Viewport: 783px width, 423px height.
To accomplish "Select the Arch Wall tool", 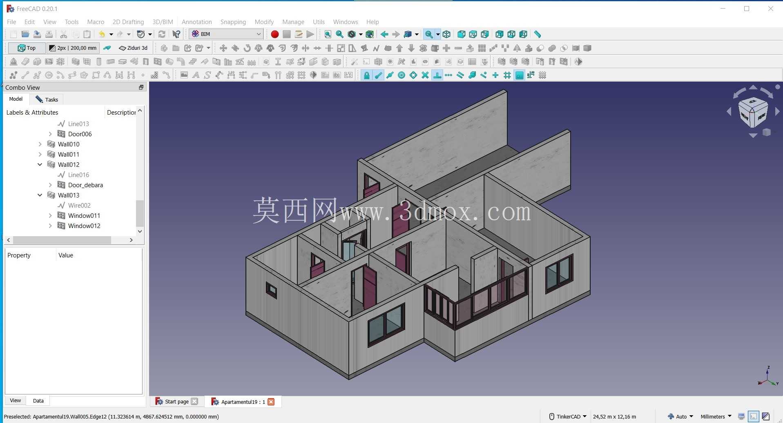I will click(76, 62).
